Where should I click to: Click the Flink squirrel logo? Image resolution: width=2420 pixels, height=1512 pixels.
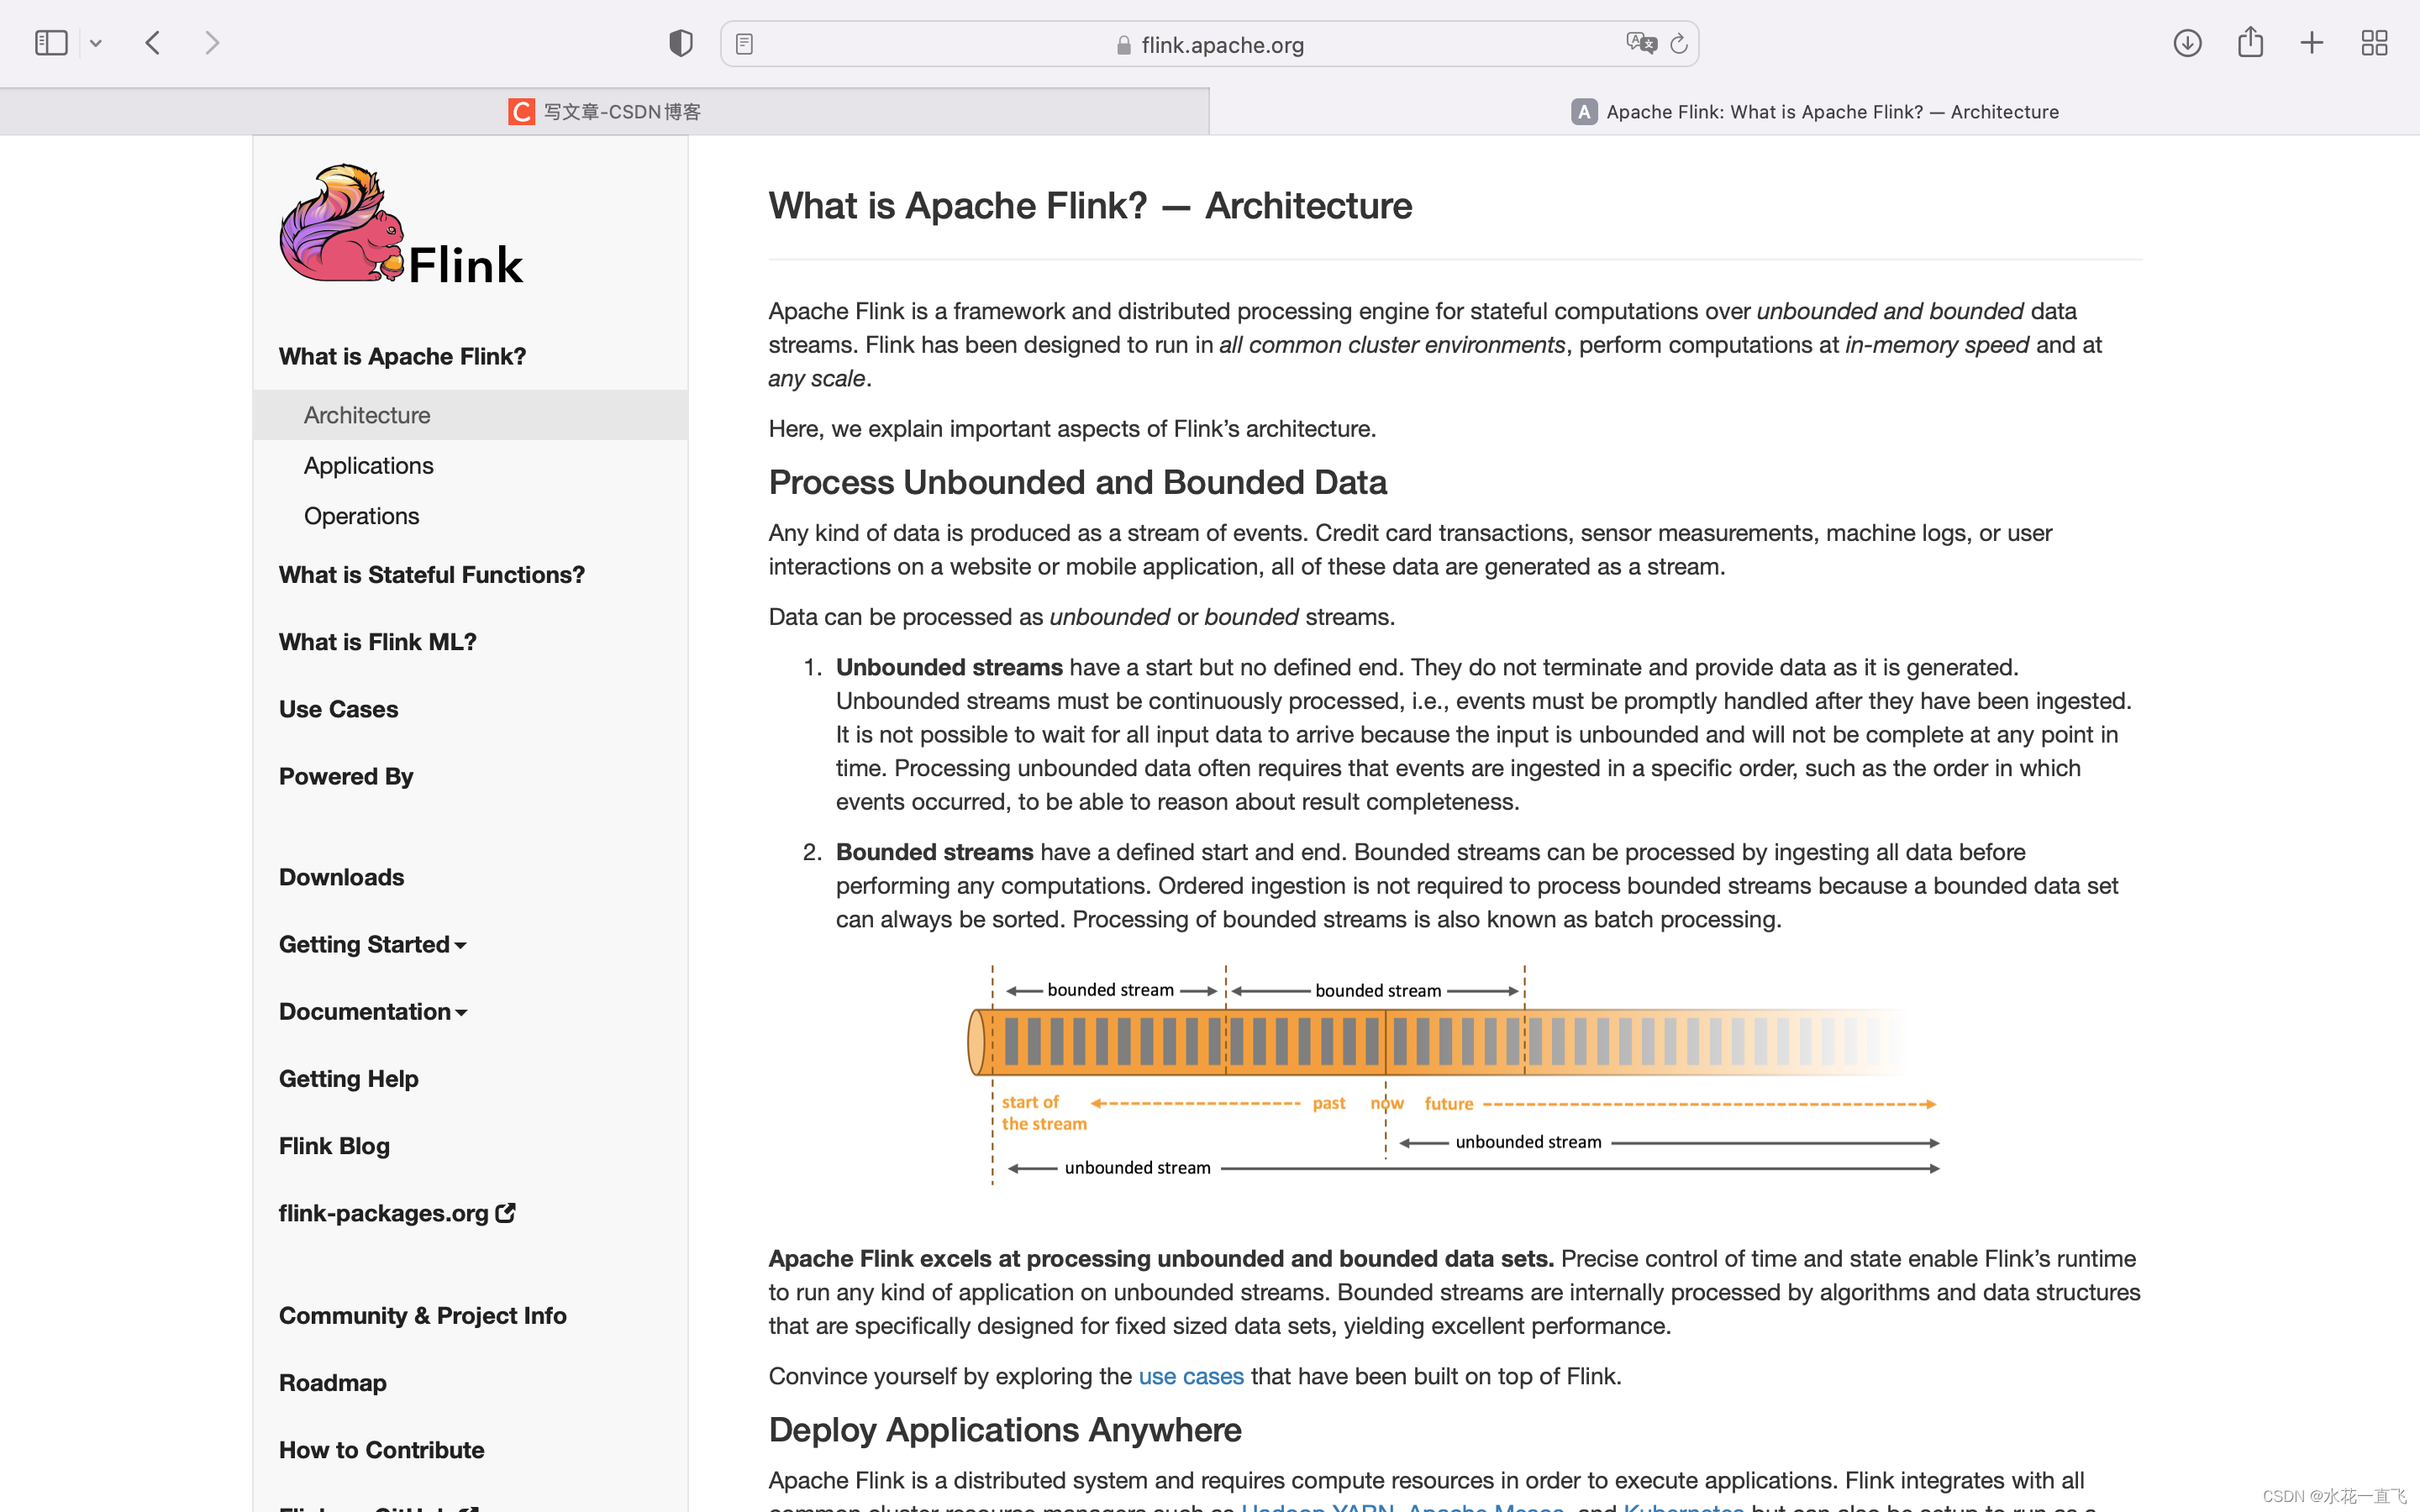click(401, 224)
